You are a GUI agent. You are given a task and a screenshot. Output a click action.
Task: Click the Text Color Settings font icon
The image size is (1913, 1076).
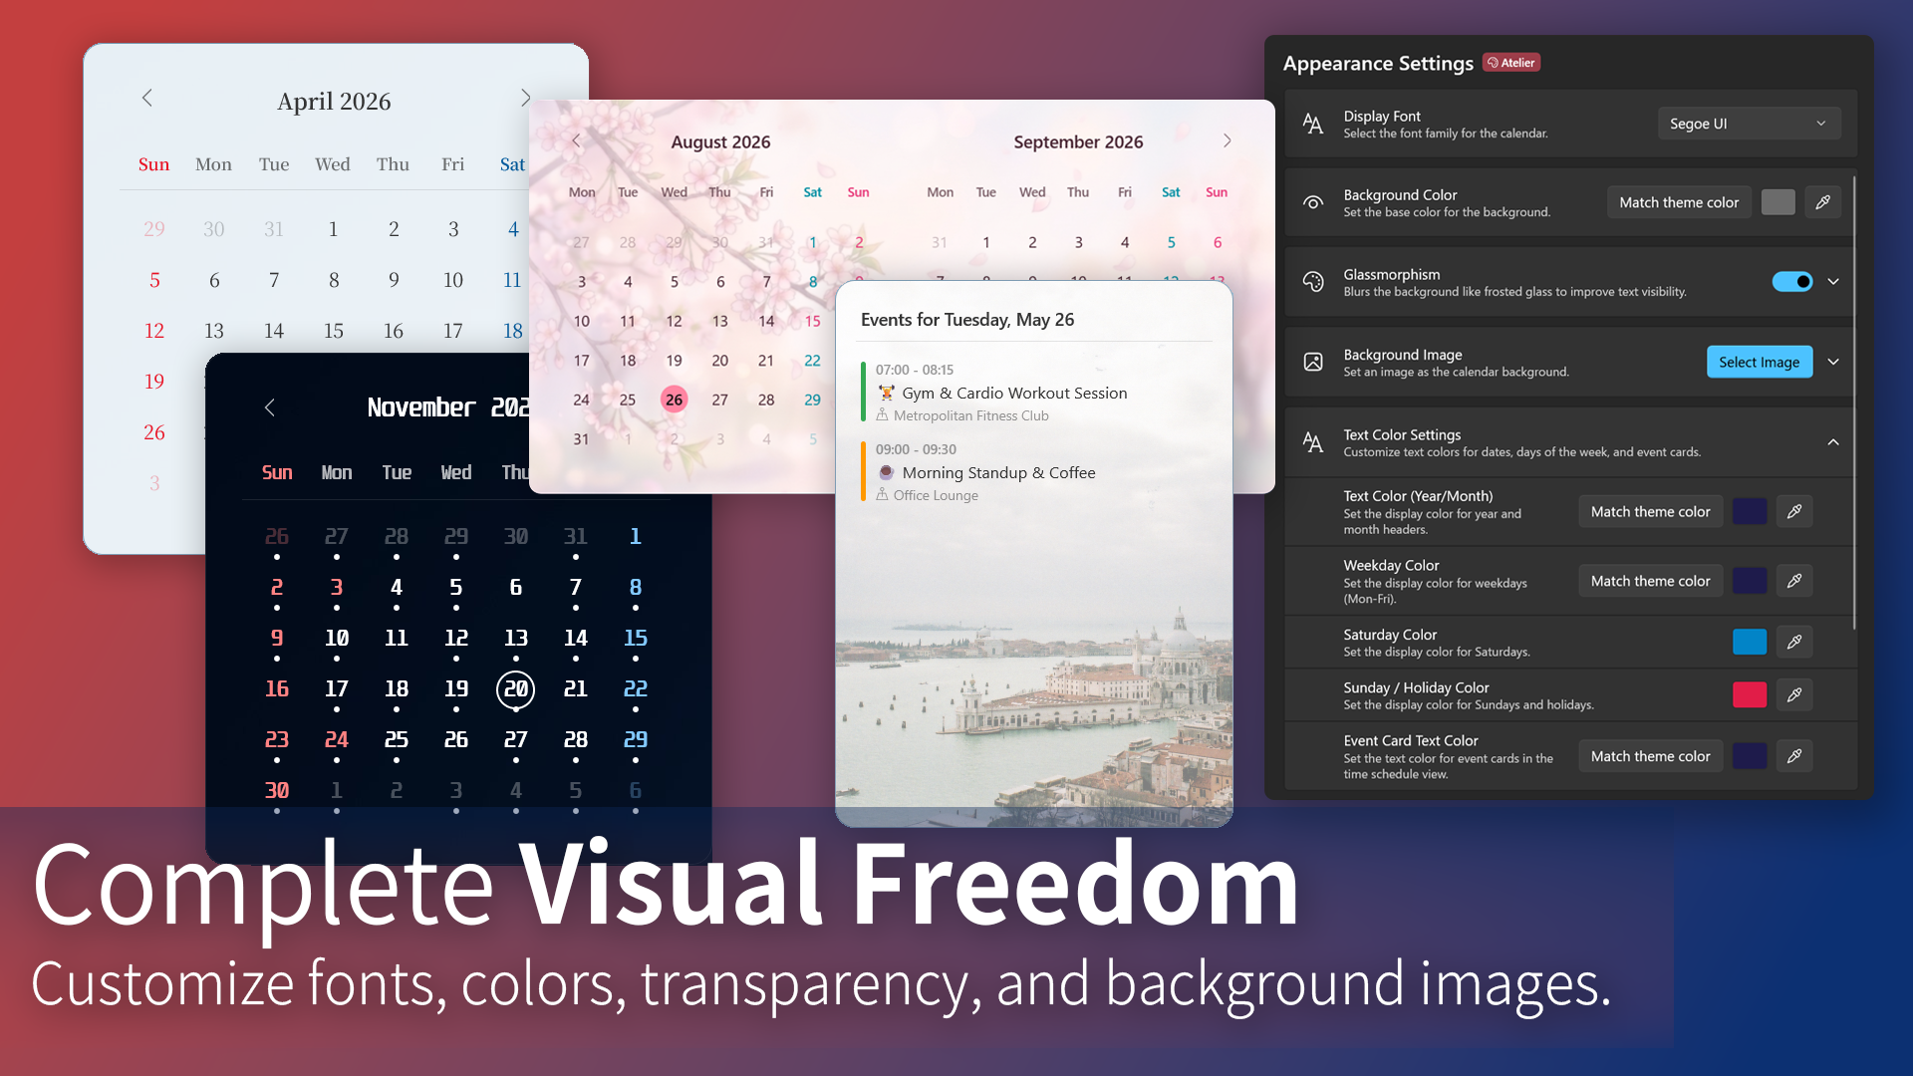click(1313, 442)
